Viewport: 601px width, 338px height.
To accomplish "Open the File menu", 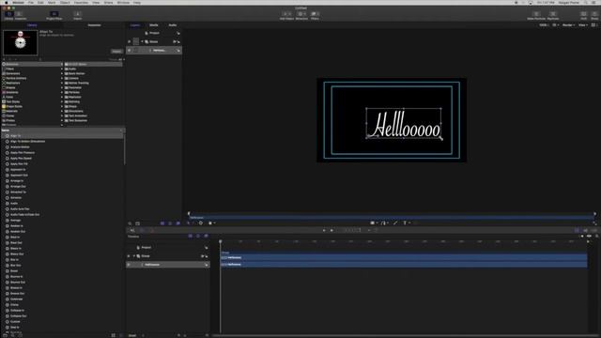I will click(31, 2).
